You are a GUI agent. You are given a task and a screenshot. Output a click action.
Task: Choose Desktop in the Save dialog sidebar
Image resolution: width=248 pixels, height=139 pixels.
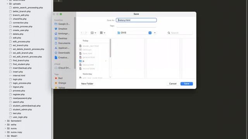[61, 38]
